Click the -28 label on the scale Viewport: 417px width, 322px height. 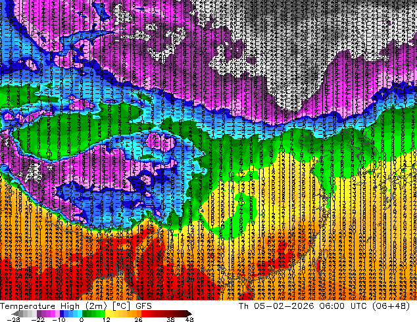point(14,319)
